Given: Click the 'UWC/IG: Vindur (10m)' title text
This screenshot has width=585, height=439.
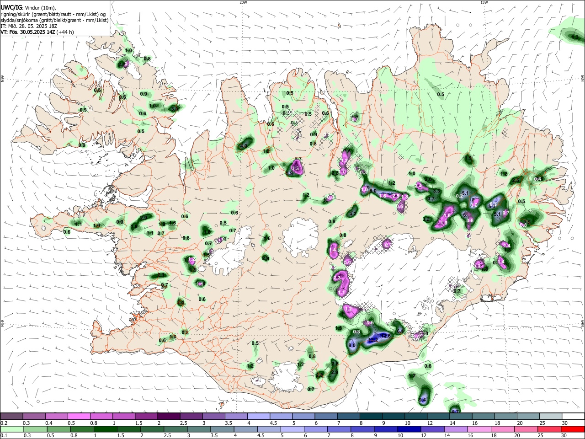Looking at the screenshot, I should click(x=28, y=8).
